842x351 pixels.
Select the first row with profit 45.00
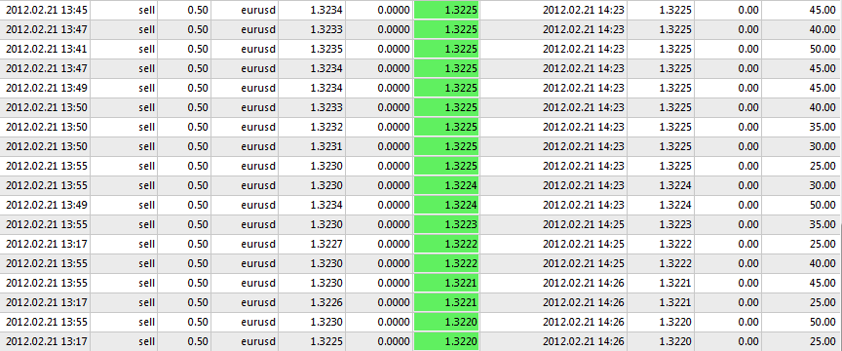(421, 10)
